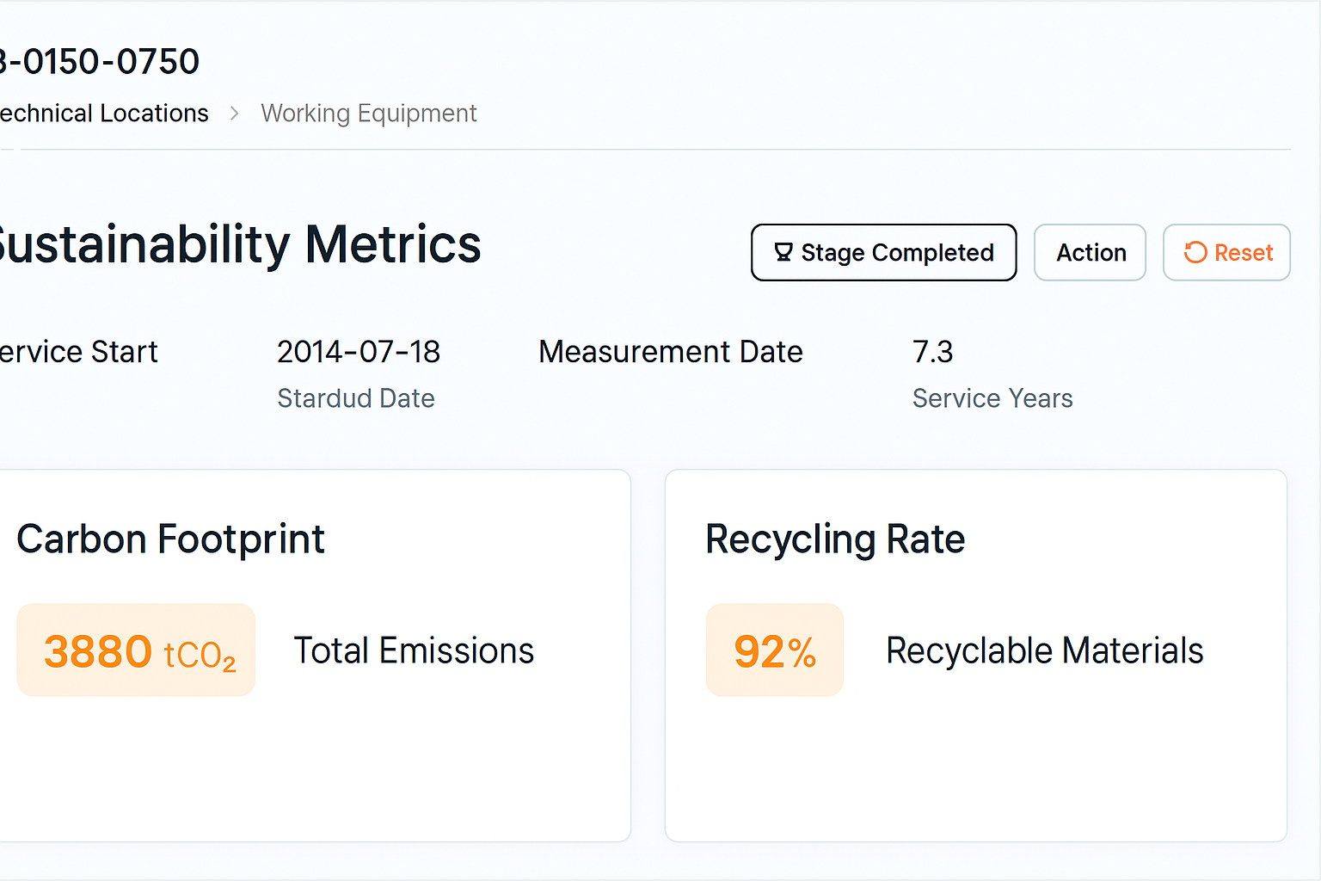Viewport: 1321px width, 881px height.
Task: Select the 3880 tCO₂ emissions badge
Action: tap(136, 650)
